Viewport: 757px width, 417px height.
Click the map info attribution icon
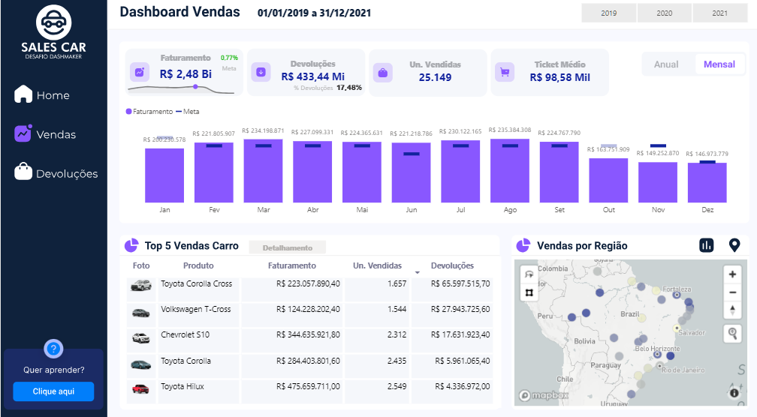[x=734, y=392]
